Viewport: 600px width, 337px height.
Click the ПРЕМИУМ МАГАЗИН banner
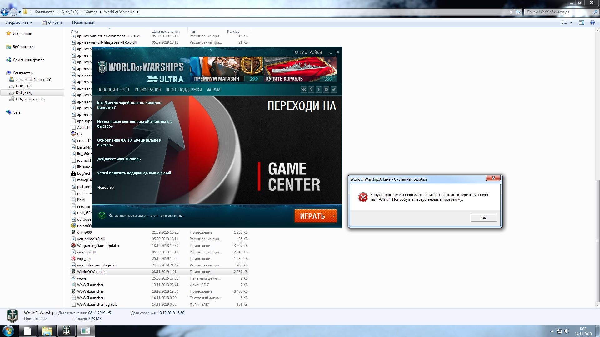coord(226,70)
